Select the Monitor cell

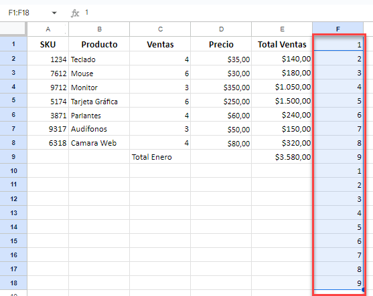pyautogui.click(x=99, y=86)
